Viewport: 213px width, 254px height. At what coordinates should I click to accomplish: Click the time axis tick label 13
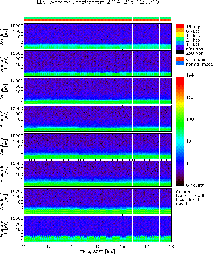[49, 247]
